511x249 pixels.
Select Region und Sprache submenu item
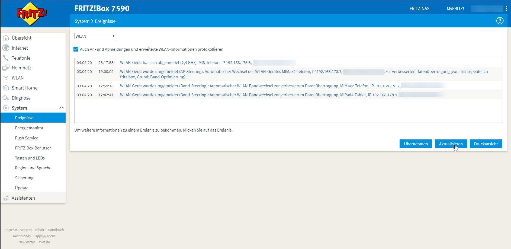click(x=33, y=168)
